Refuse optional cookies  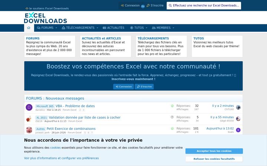tap(214, 159)
